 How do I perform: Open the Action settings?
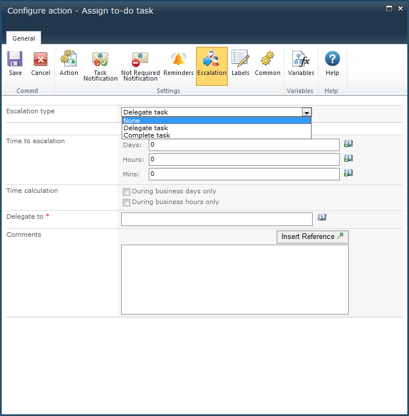pyautogui.click(x=69, y=64)
